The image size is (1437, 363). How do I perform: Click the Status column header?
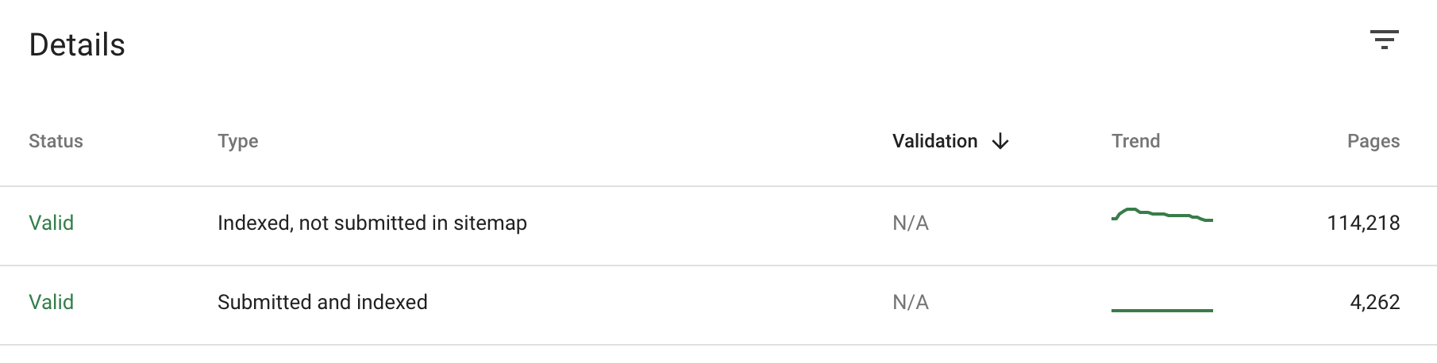(x=56, y=142)
